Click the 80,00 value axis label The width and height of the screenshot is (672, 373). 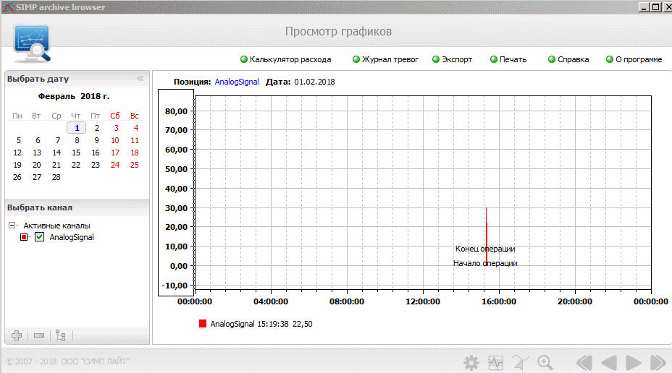click(177, 111)
